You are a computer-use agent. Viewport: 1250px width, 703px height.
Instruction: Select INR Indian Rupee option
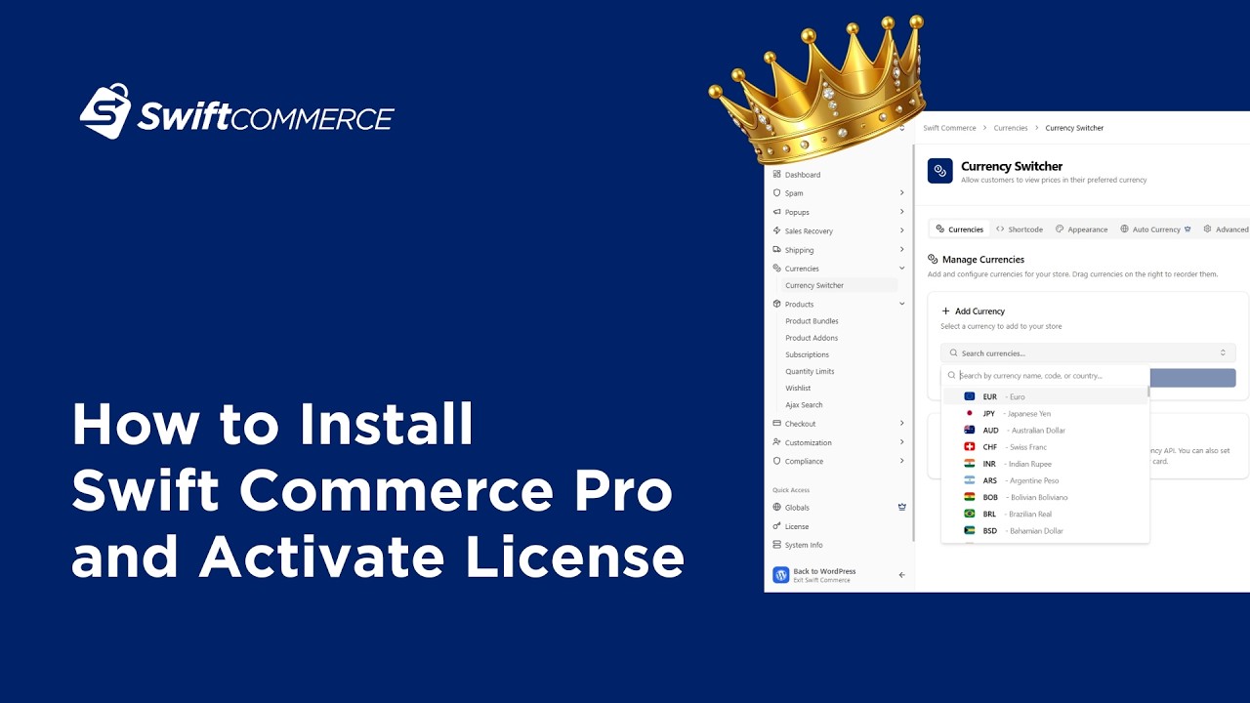pos(1045,464)
